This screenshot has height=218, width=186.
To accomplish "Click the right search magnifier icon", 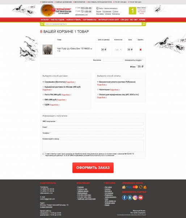I will click(x=144, y=24).
